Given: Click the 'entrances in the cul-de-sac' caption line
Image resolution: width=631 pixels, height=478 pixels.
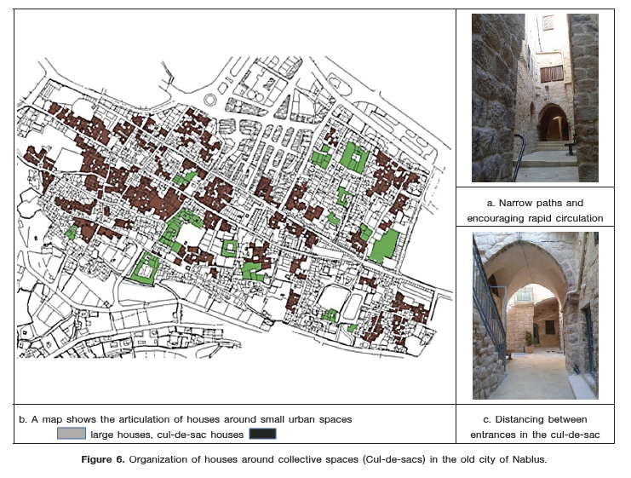Looking at the screenshot, I should pos(535,434).
